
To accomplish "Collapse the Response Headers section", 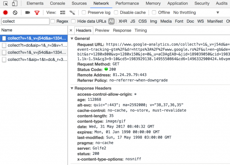I will coord(72,88).
